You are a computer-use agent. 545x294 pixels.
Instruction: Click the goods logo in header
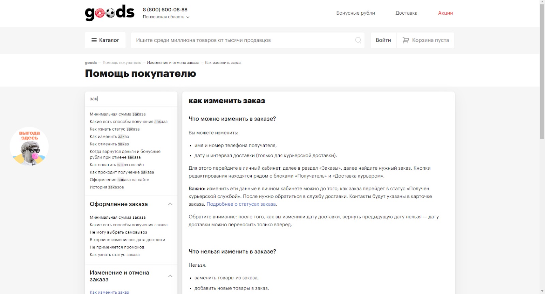[109, 13]
